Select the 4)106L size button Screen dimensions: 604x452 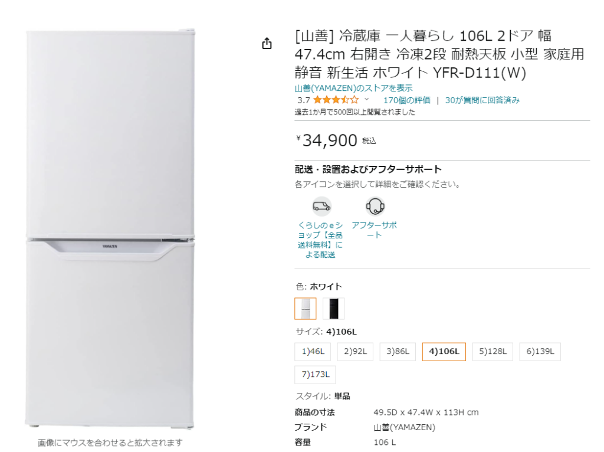(444, 352)
